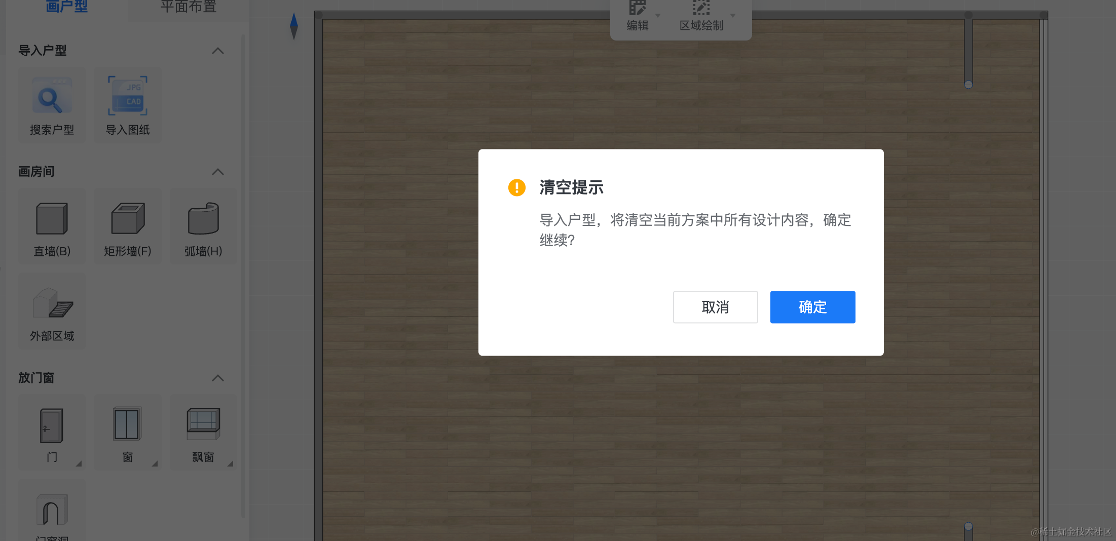
Task: Click the orange warning icon in dialog
Action: click(516, 187)
